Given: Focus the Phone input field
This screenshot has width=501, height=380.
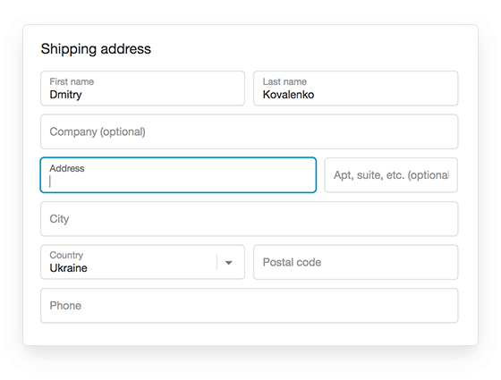Looking at the screenshot, I should click(250, 306).
